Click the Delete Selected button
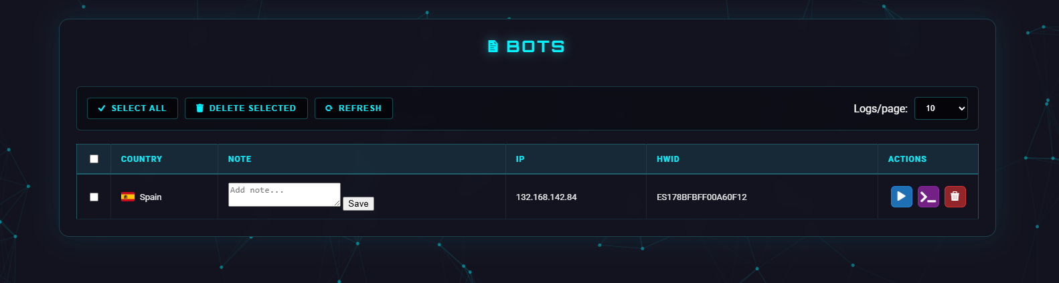 click(246, 108)
